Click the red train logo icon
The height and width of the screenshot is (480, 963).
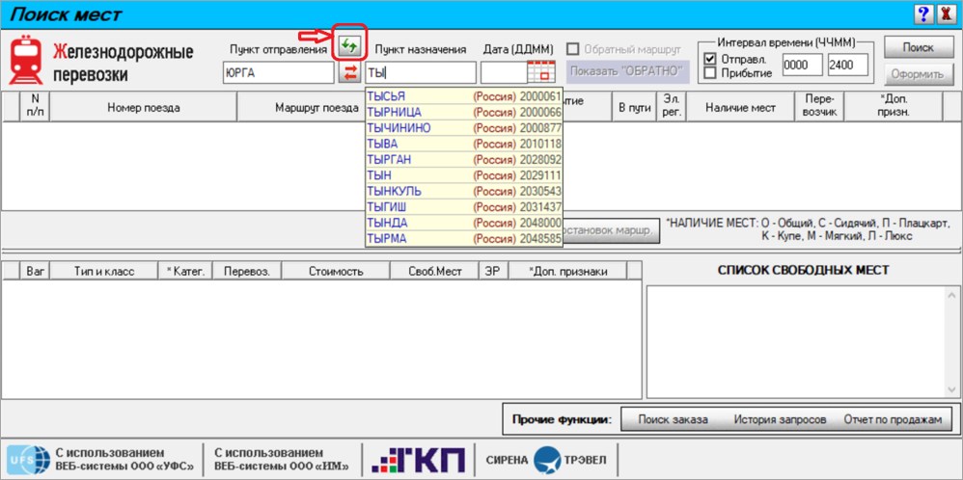pos(25,60)
